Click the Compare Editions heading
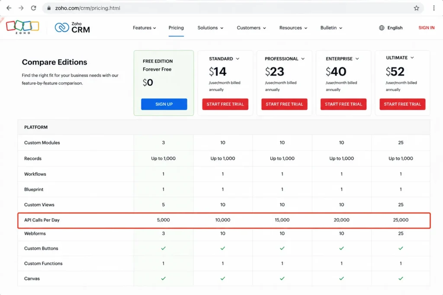443x295 pixels. pyautogui.click(x=55, y=62)
